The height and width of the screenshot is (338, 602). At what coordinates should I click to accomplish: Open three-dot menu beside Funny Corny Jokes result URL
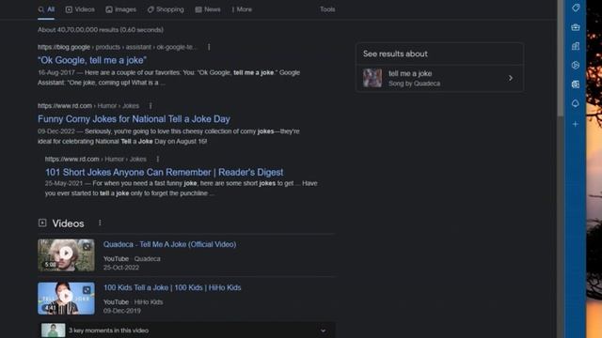pos(150,106)
